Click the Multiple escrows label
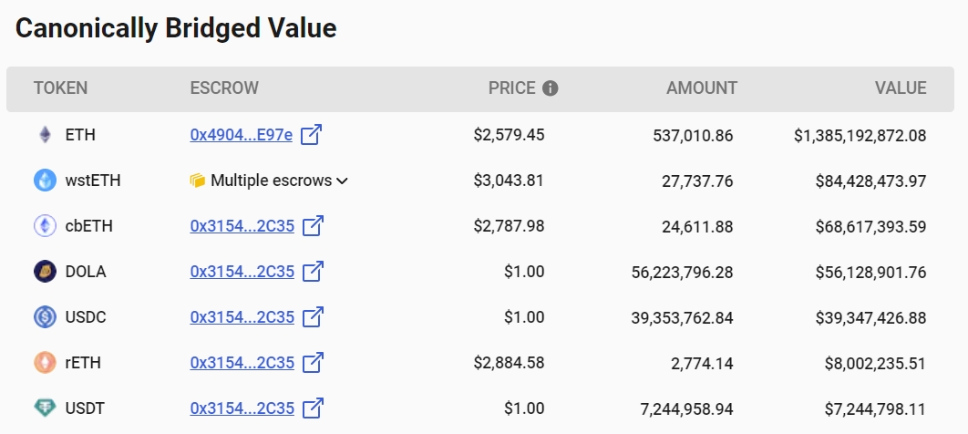The width and height of the screenshot is (968, 434). [x=271, y=181]
